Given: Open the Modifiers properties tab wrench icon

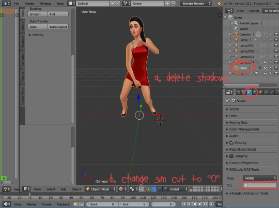Looking at the screenshot, I should click(x=272, y=92).
